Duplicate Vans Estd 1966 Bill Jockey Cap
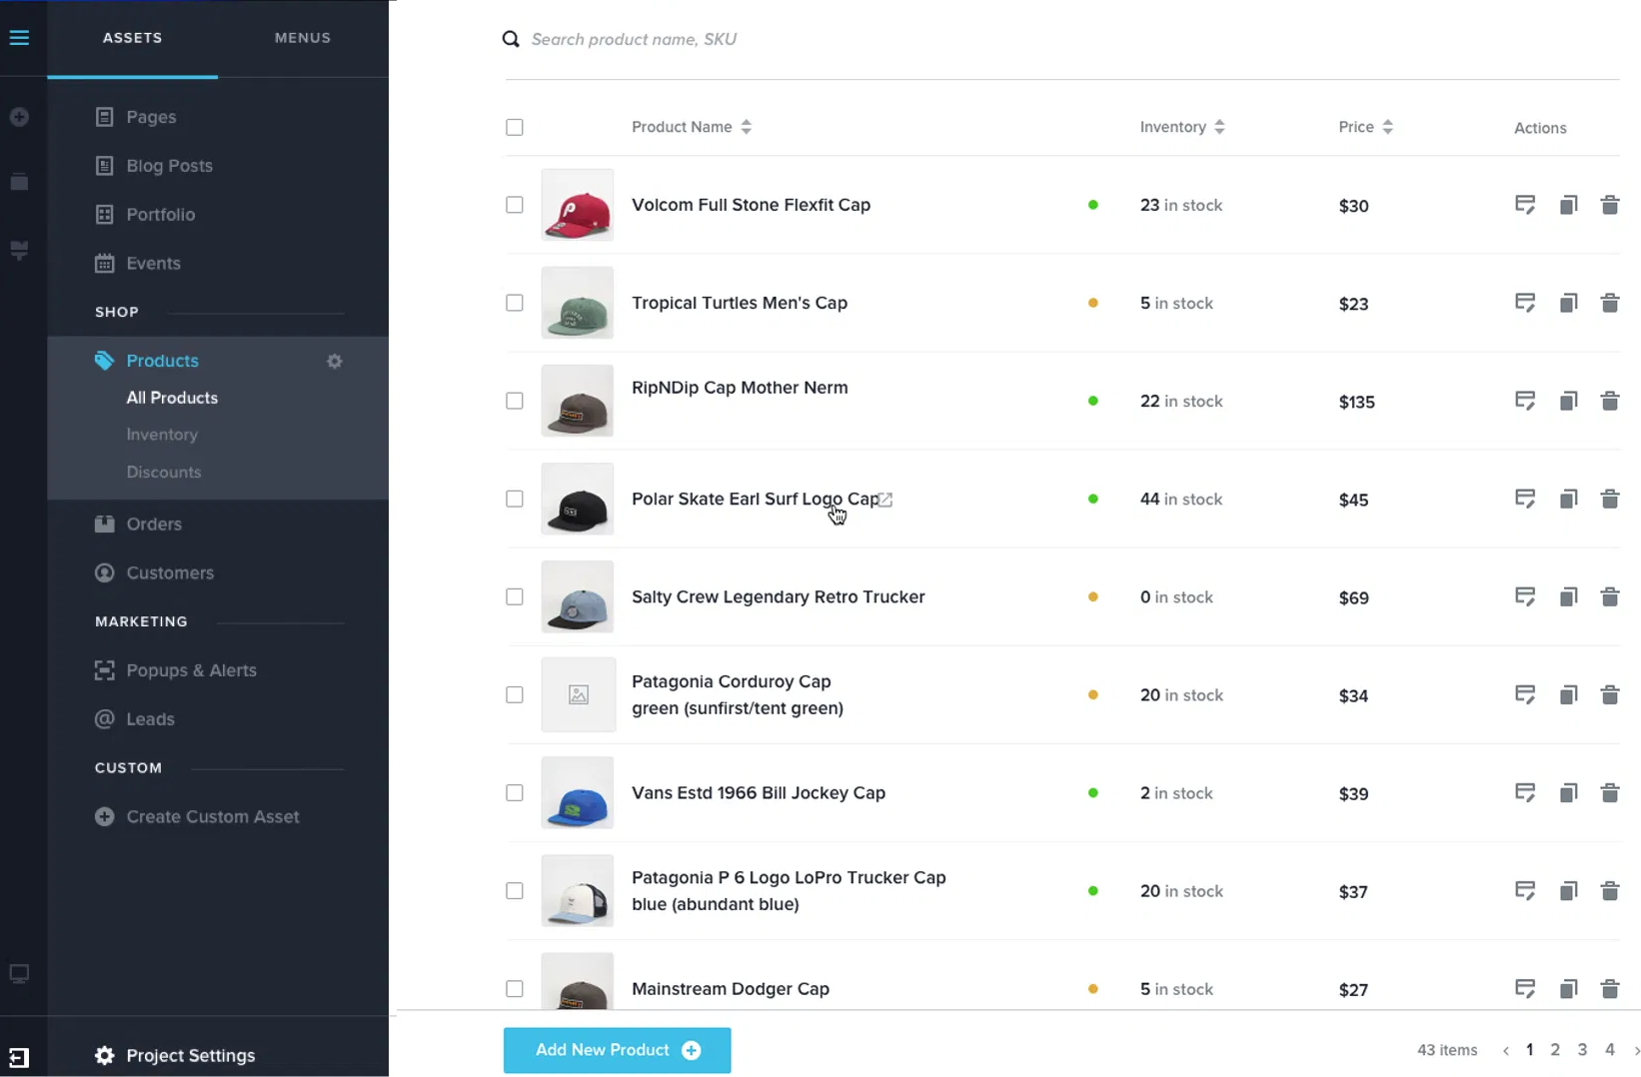Viewport: 1641px width, 1077px height. (1568, 792)
